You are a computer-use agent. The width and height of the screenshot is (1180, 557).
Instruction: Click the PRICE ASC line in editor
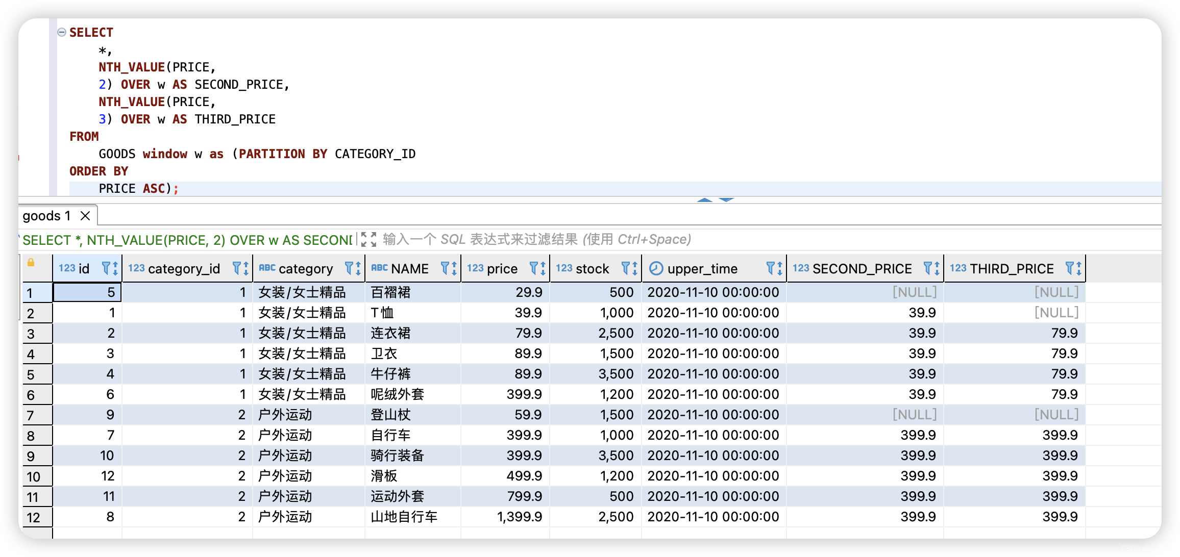pyautogui.click(x=138, y=189)
